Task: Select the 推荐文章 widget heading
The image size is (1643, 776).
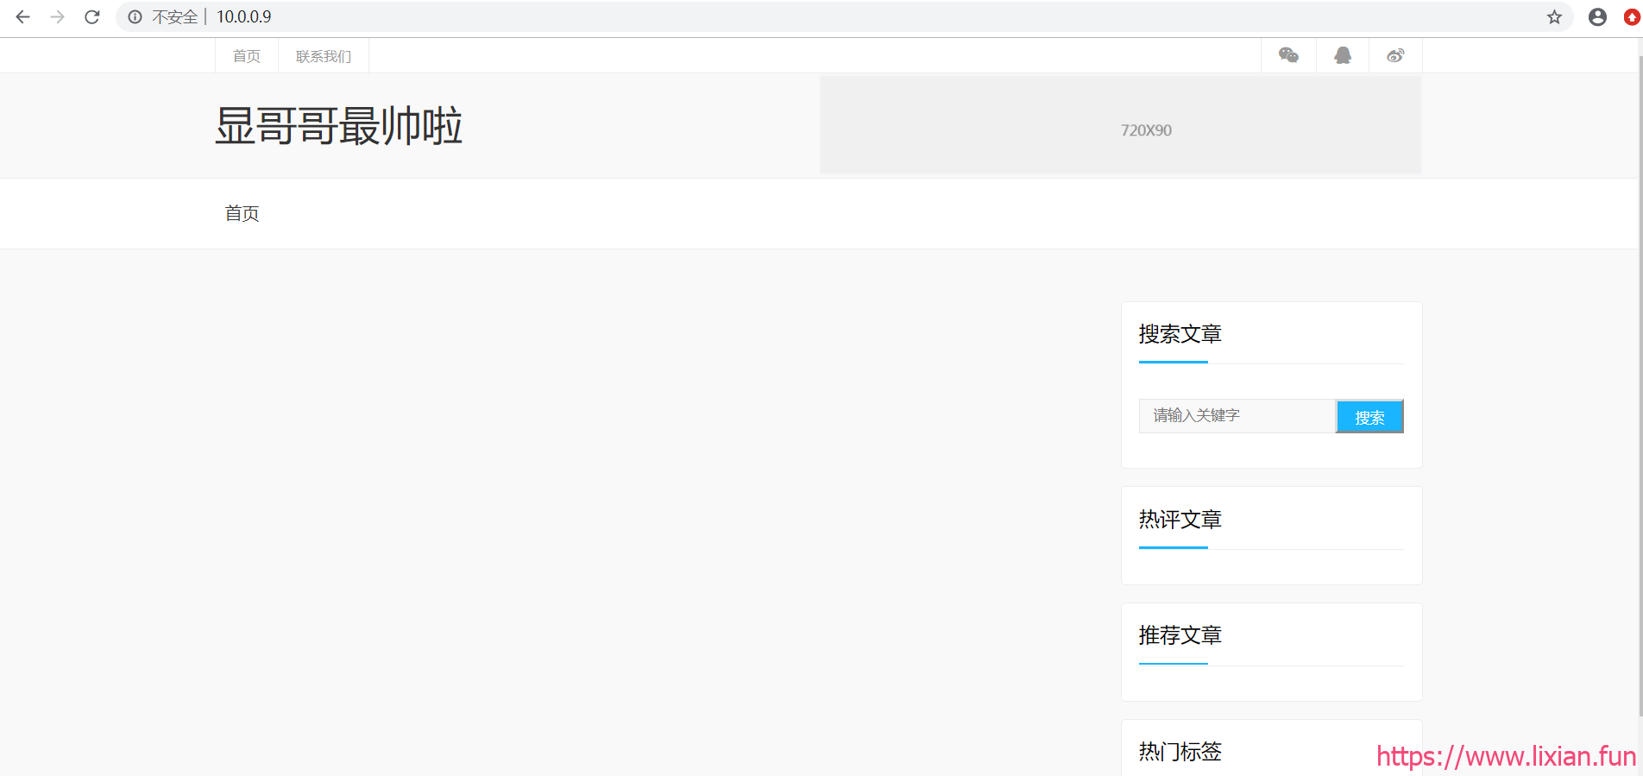Action: tap(1180, 635)
